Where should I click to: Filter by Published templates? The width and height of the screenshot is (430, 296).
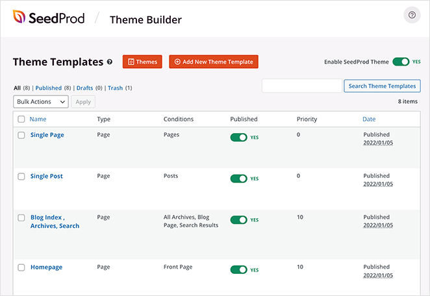[48, 88]
